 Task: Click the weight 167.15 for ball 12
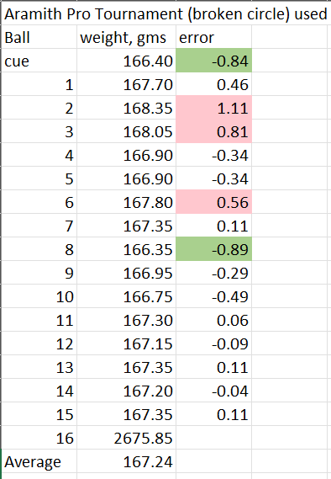[x=126, y=343]
